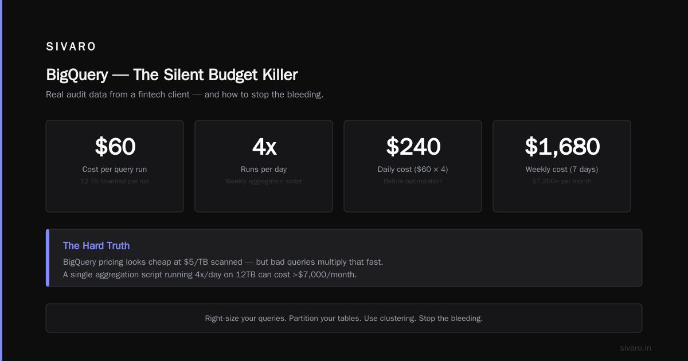Screen dimensions: 688x361
Task: Click the Weekly aggregation script caption
Action: point(264,181)
